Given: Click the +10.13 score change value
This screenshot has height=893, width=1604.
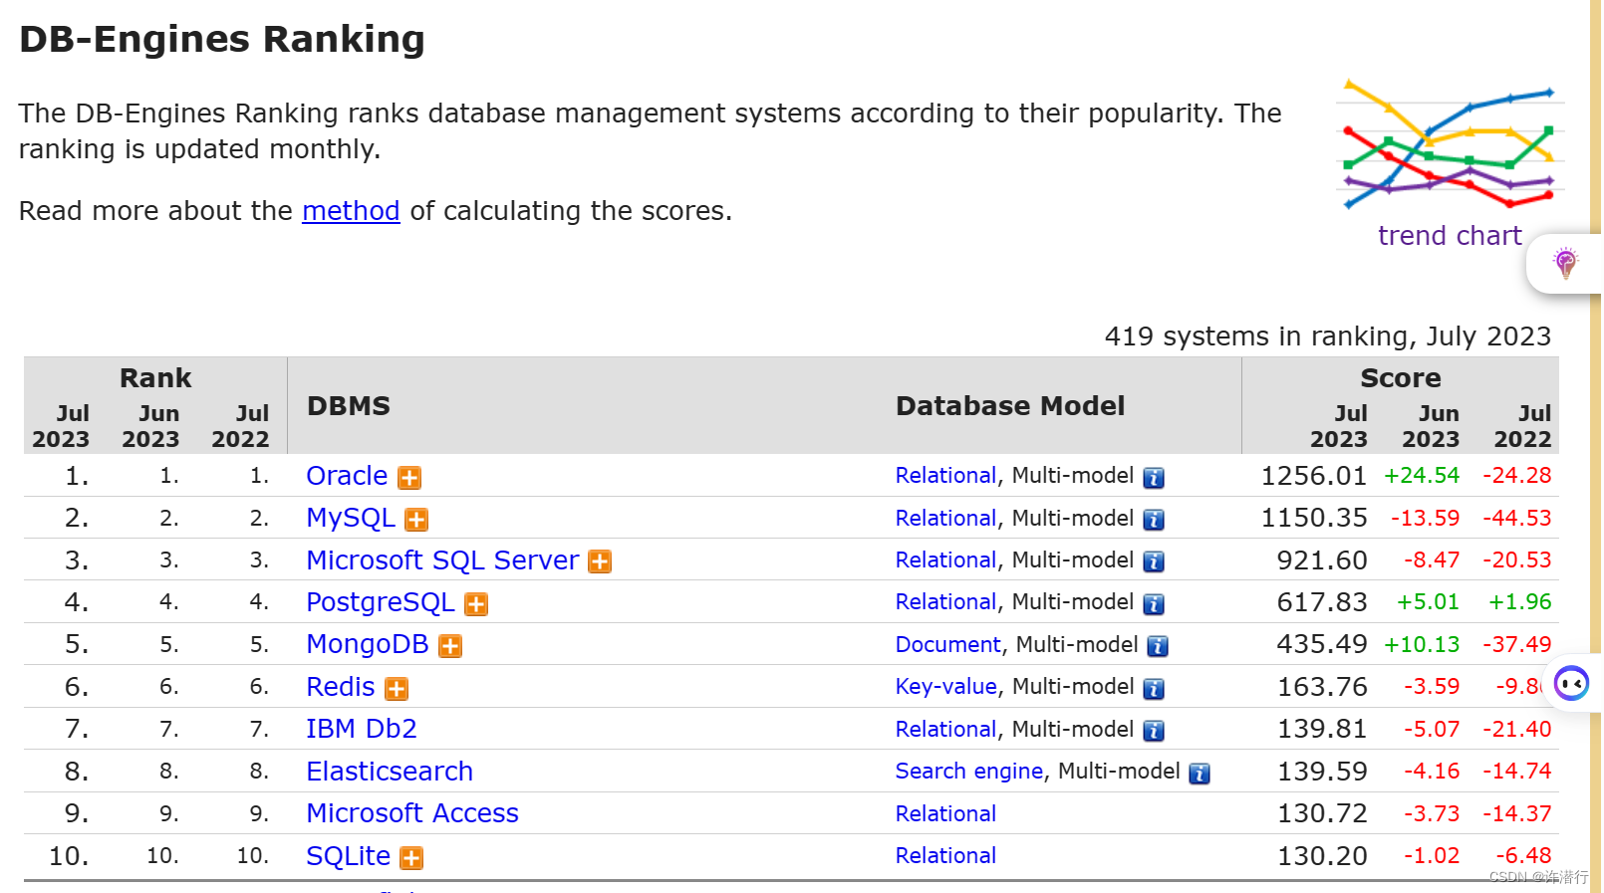Looking at the screenshot, I should (1422, 645).
